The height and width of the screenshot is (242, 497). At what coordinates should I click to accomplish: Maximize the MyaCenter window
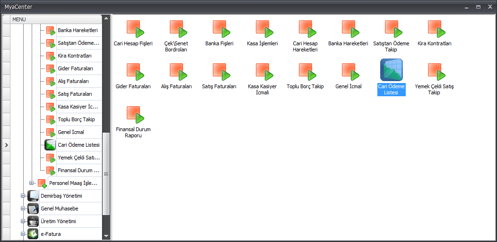click(x=478, y=7)
